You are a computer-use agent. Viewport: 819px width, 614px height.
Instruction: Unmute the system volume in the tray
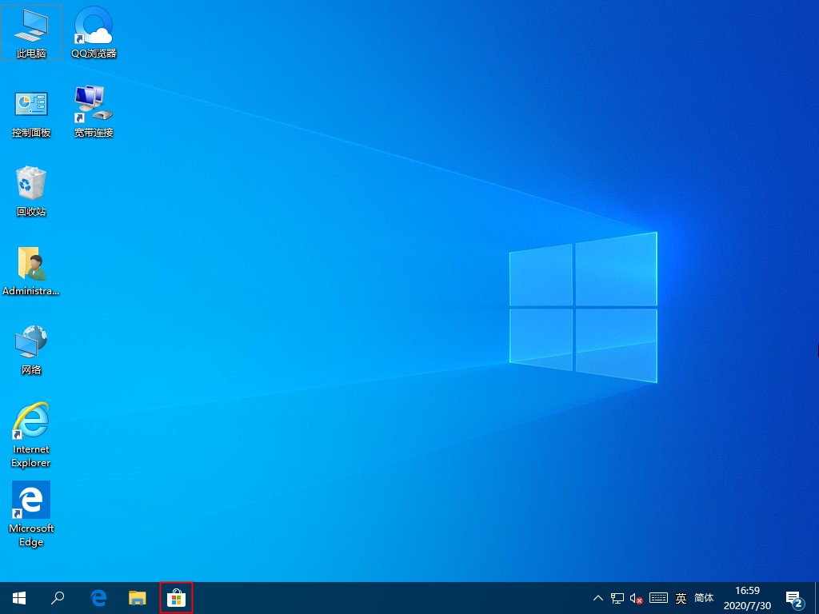pyautogui.click(x=636, y=597)
